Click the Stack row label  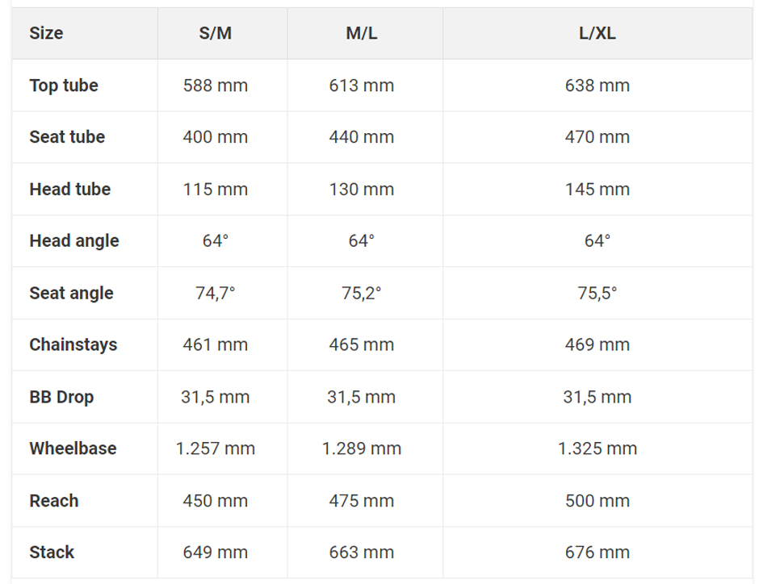(x=52, y=553)
